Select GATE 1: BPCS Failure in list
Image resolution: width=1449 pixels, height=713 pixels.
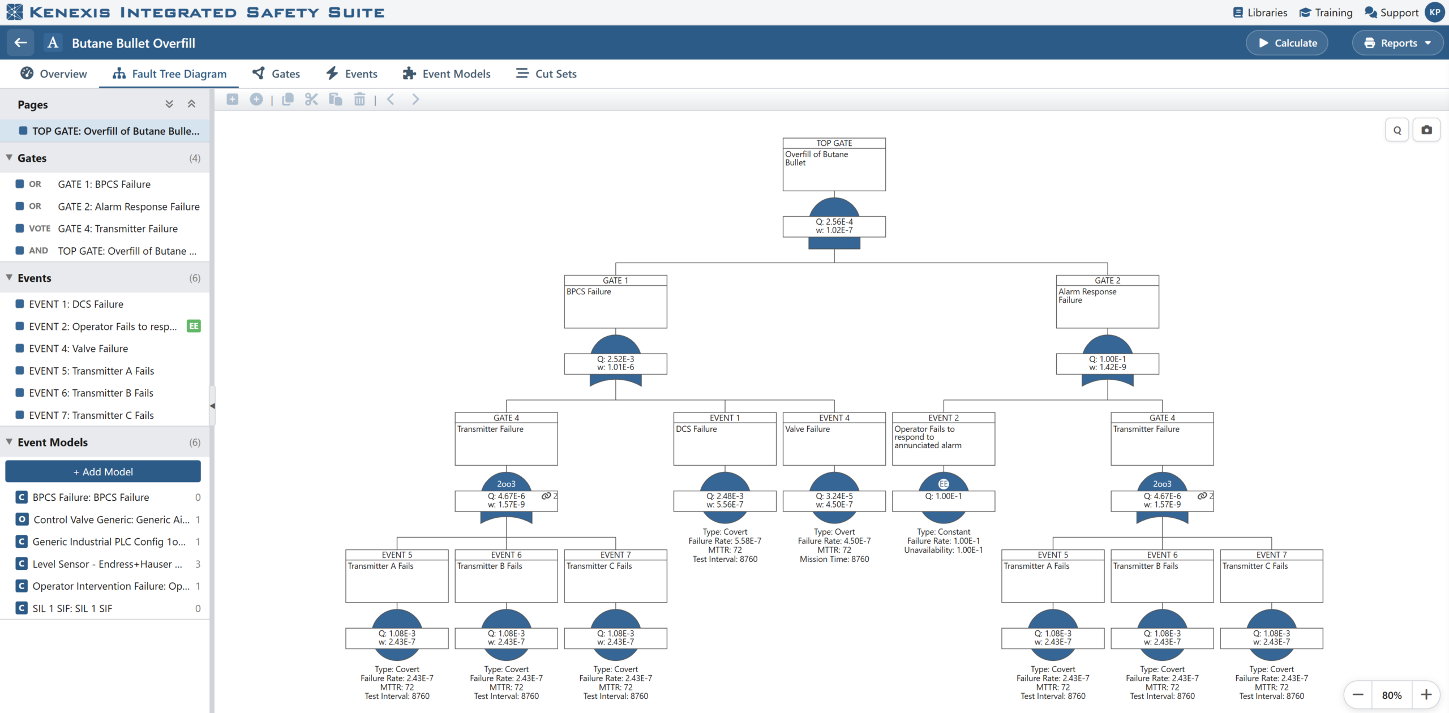[x=105, y=184]
